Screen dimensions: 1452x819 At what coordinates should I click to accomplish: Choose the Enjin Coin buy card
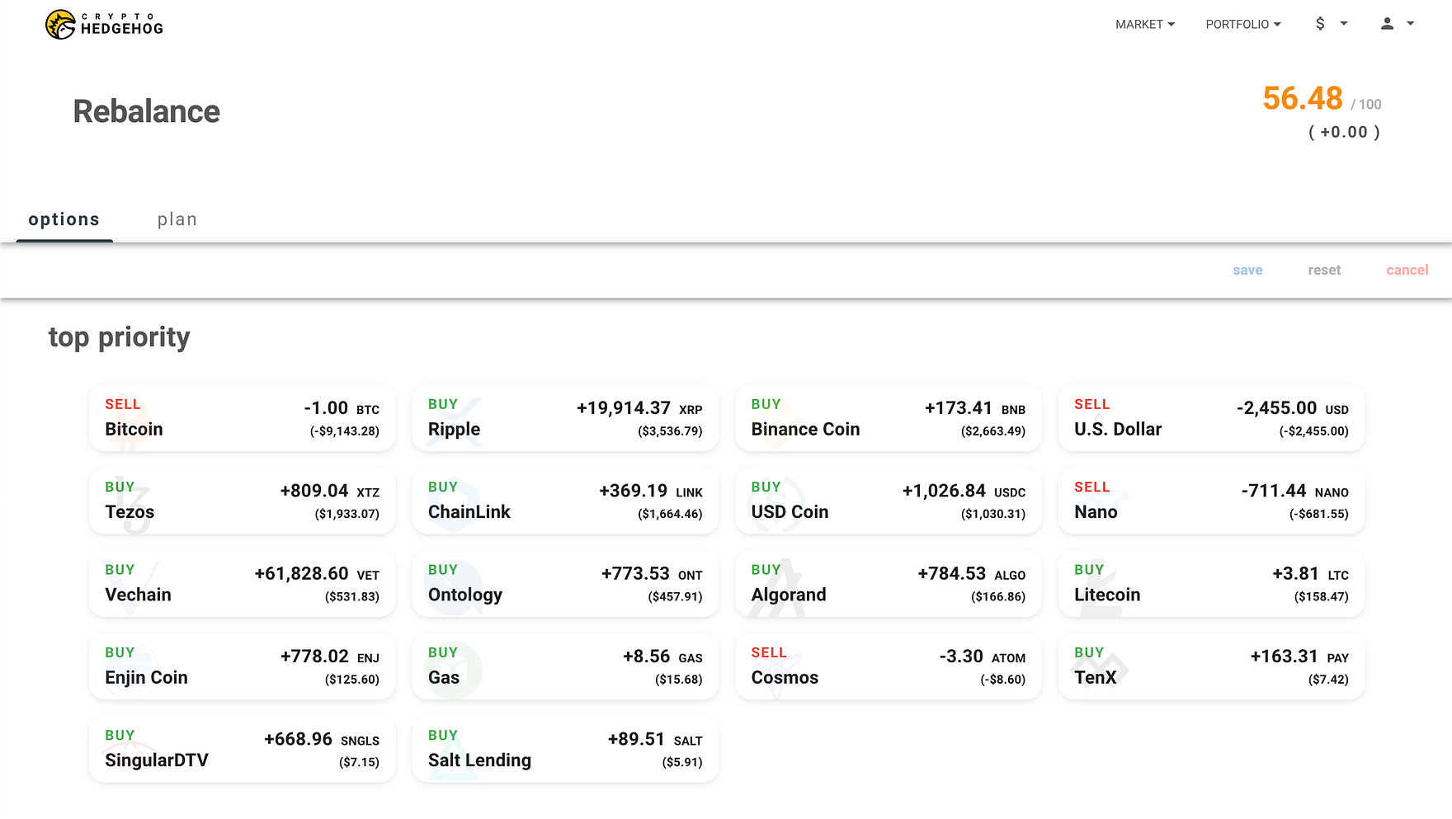pos(243,666)
